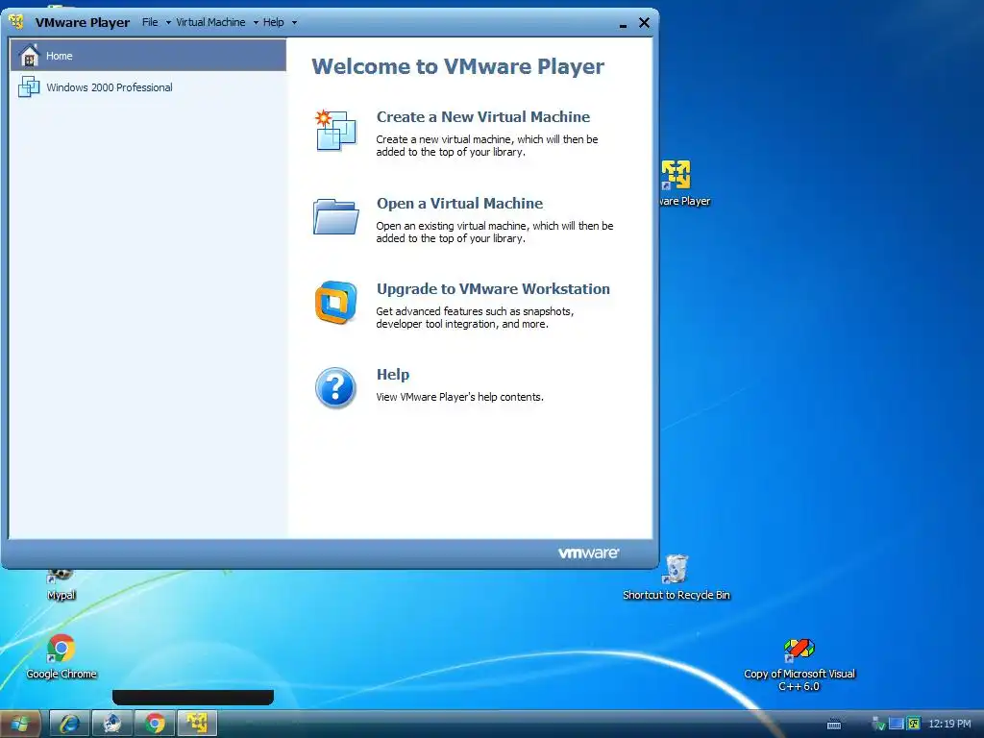The width and height of the screenshot is (984, 738).
Task: Open the Windows Start button
Action: click(x=20, y=724)
